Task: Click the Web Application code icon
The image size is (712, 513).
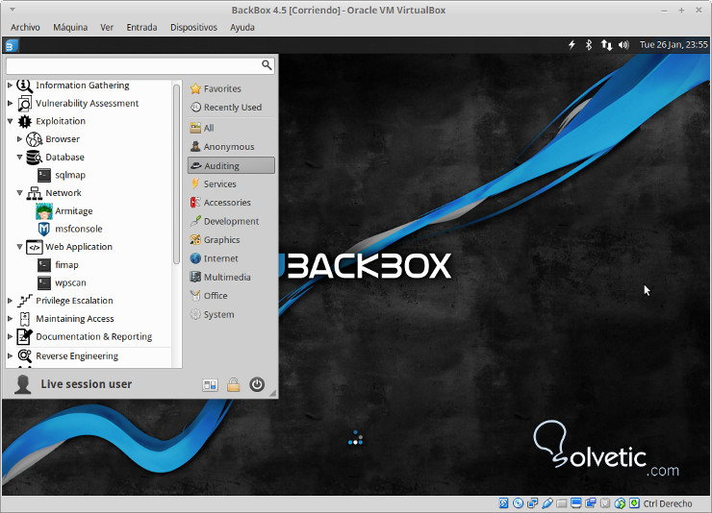Action: click(34, 247)
